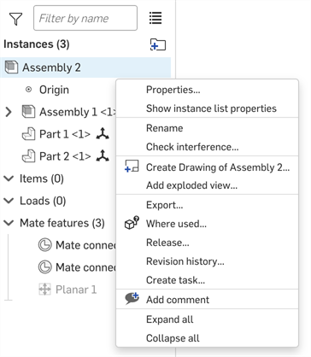Viewport: 311px width, 357px height.
Task: Select Part 2 <1> instance
Action: (65, 156)
